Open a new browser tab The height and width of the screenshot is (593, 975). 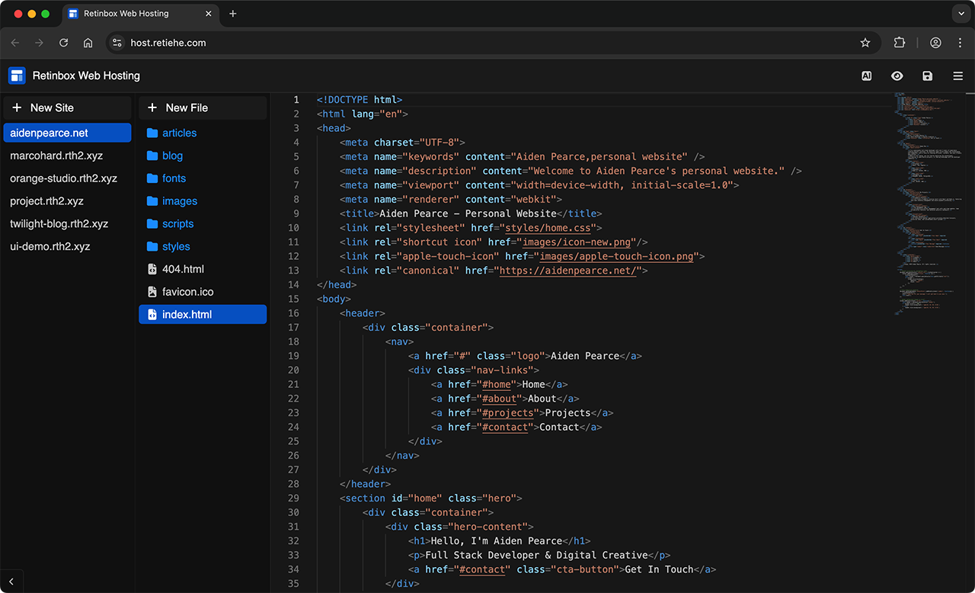[233, 14]
